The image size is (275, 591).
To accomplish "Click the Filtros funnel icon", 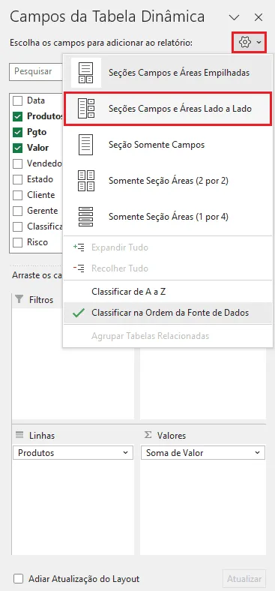I will click(x=19, y=299).
